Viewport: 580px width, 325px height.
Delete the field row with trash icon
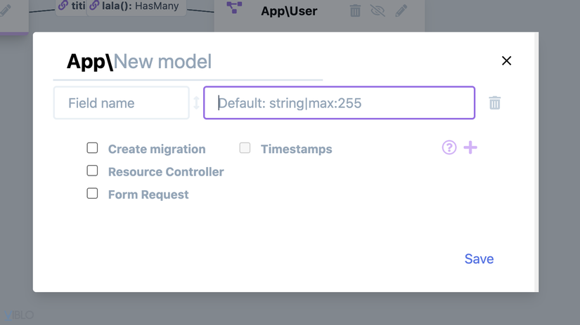click(495, 103)
